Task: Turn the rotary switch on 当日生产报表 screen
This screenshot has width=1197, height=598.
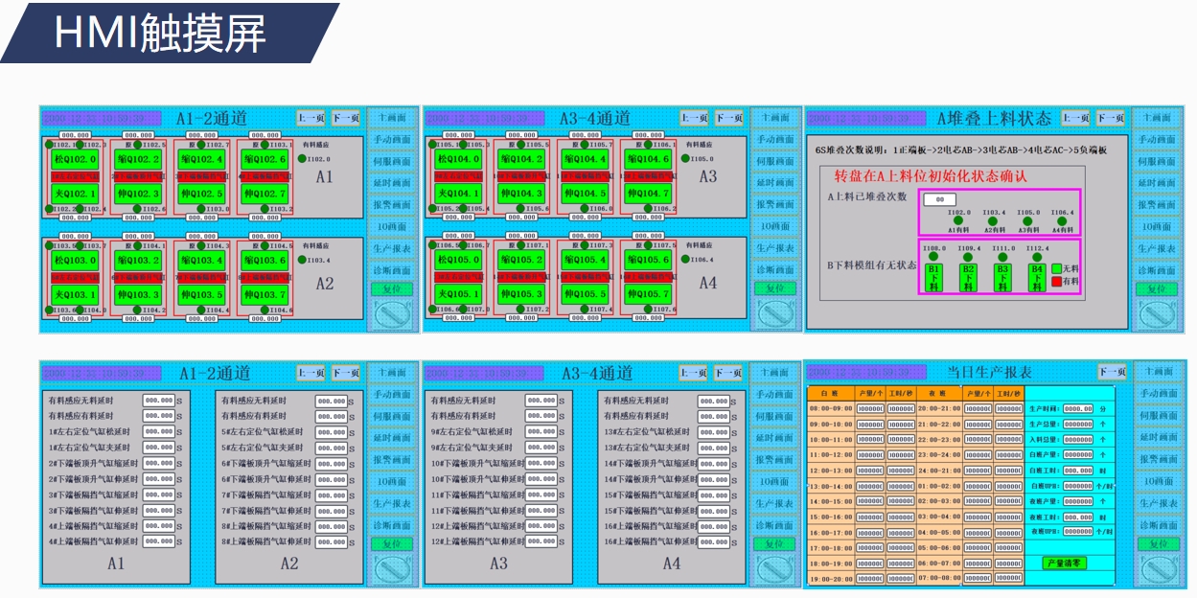Action: click(1158, 568)
